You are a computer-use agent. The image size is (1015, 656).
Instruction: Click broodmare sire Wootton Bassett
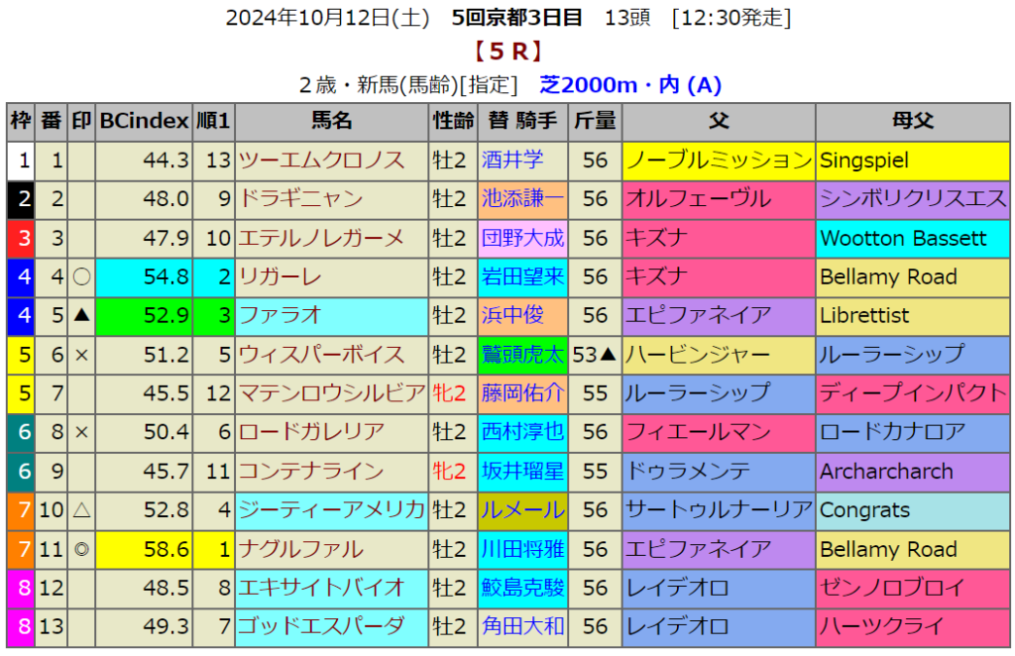coord(903,239)
